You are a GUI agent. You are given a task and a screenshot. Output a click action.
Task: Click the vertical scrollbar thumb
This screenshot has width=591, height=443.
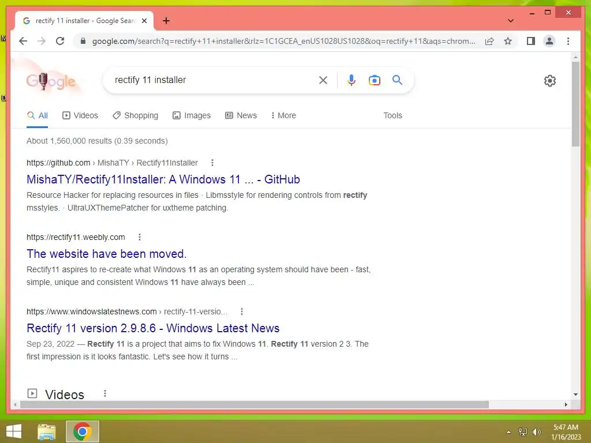click(x=575, y=104)
